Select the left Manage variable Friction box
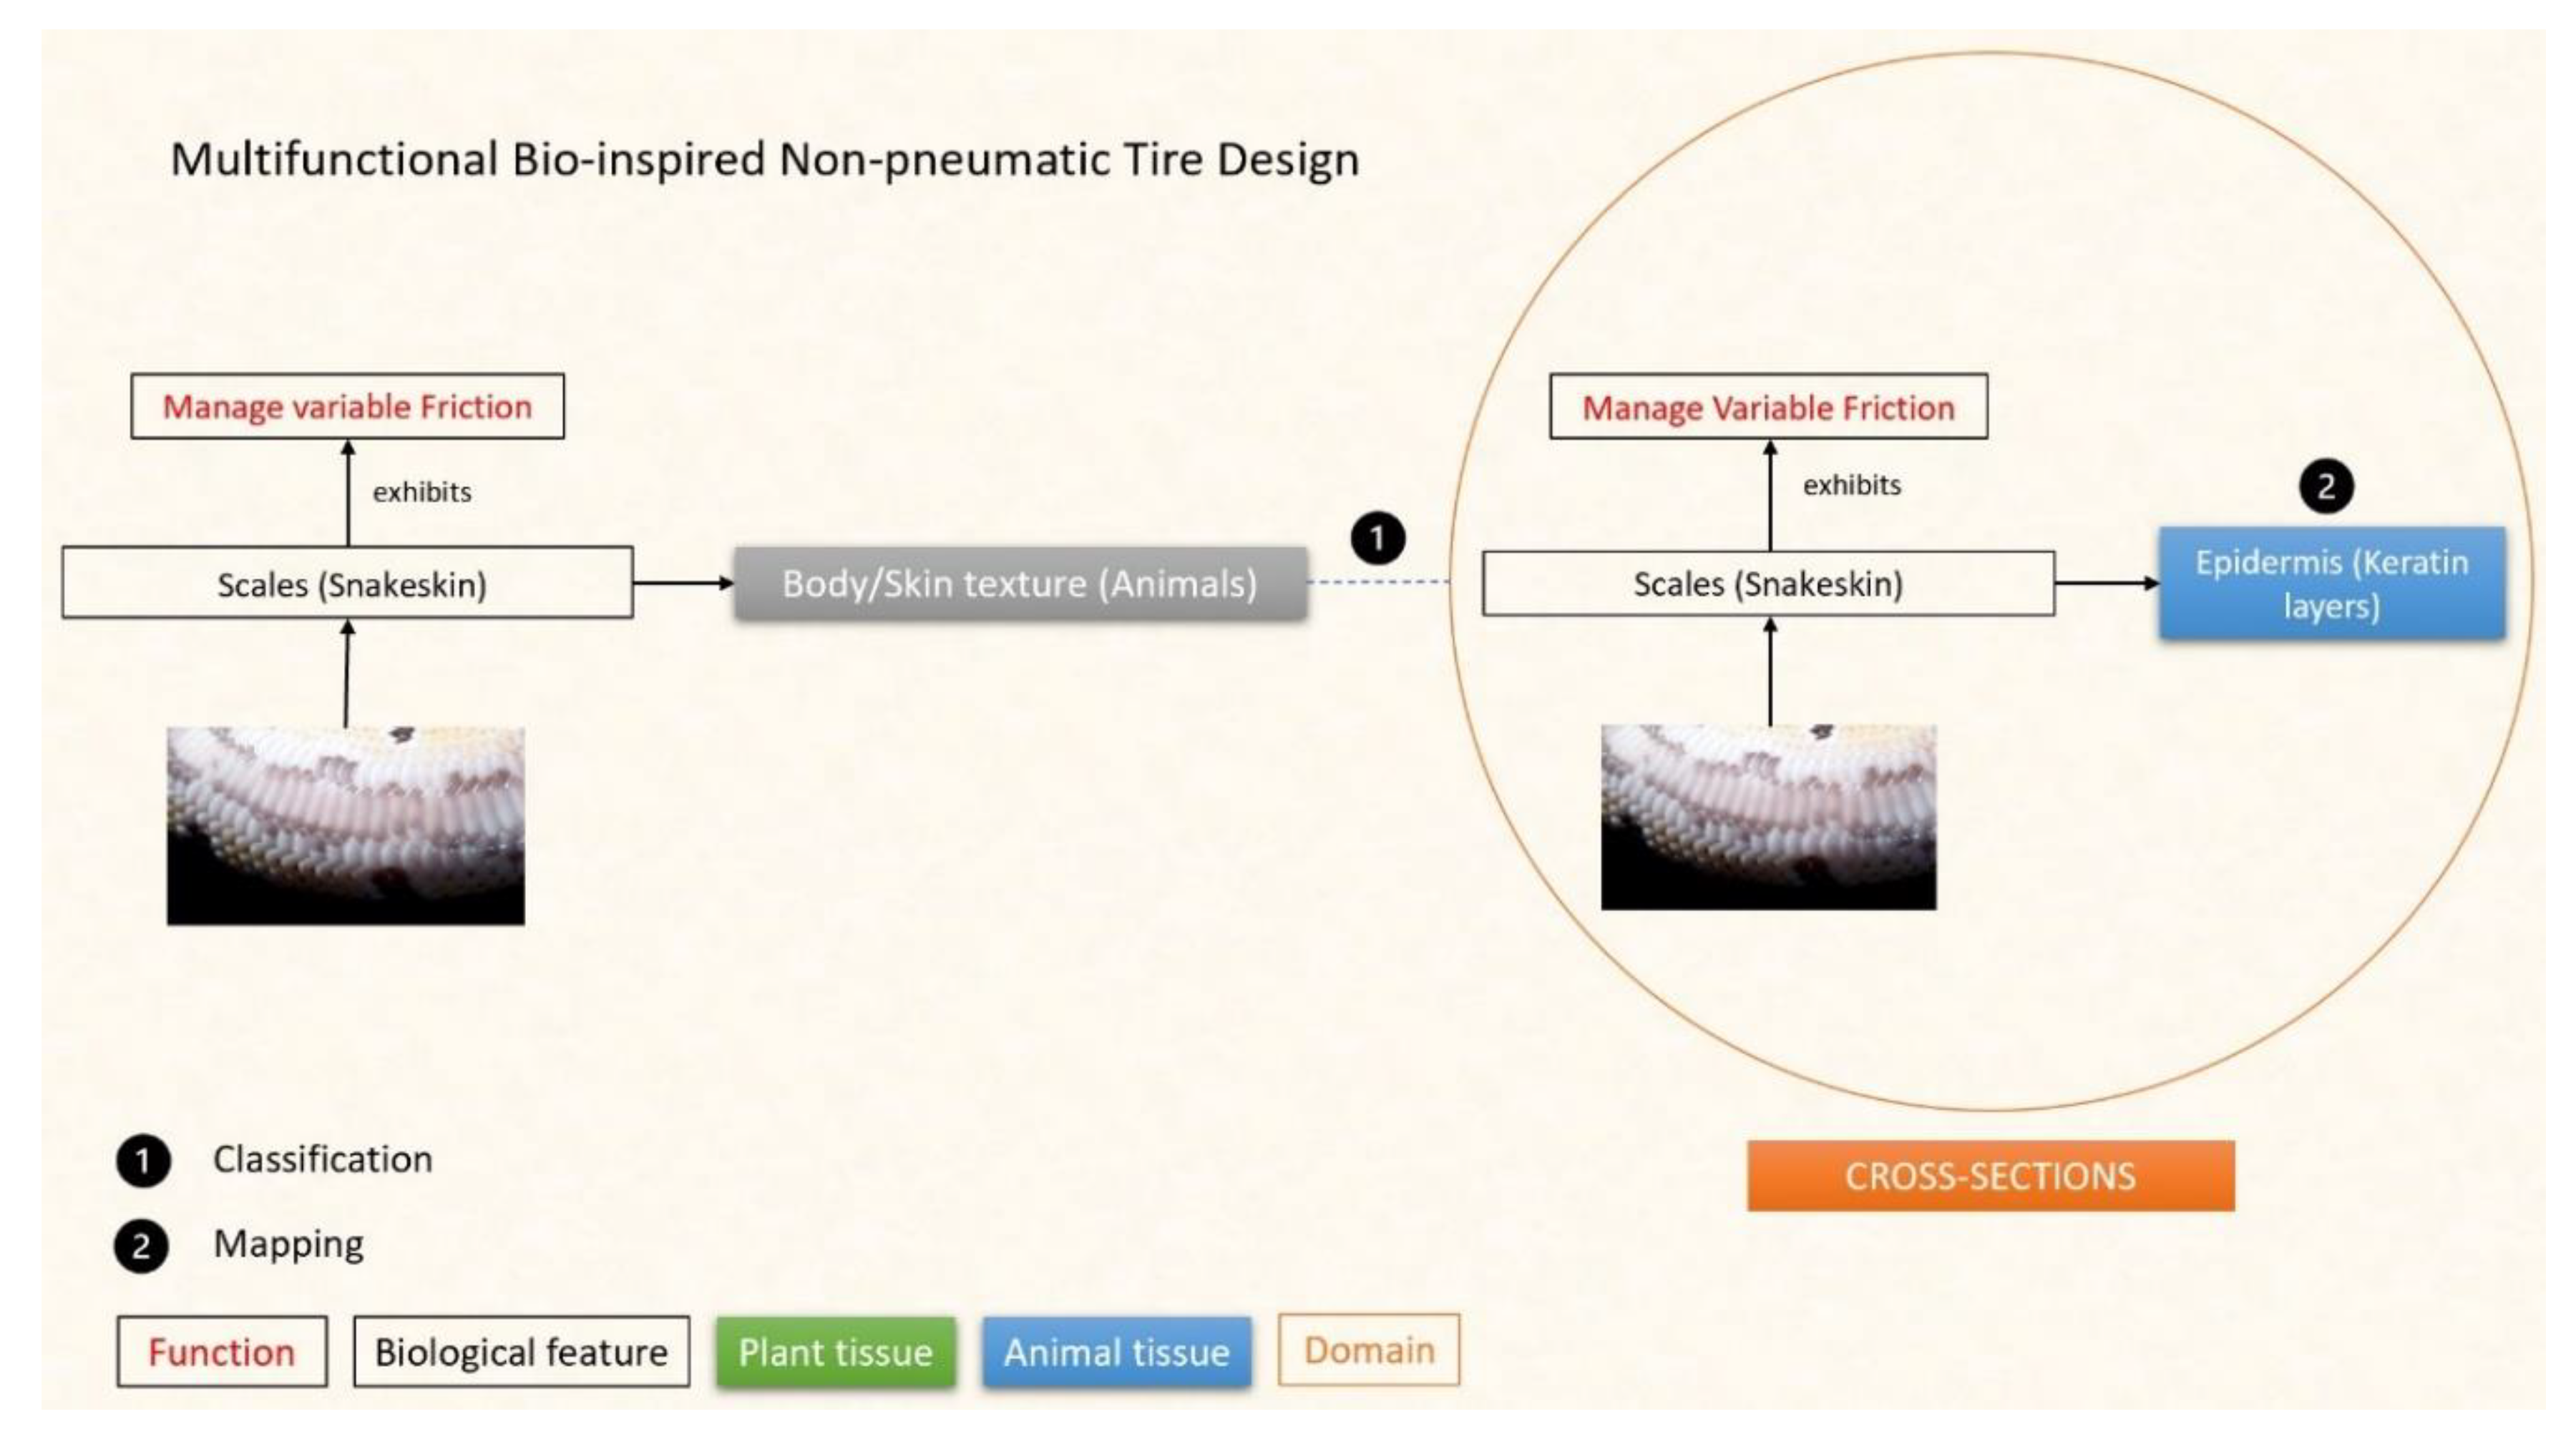This screenshot has height=1439, width=2576. [x=347, y=407]
